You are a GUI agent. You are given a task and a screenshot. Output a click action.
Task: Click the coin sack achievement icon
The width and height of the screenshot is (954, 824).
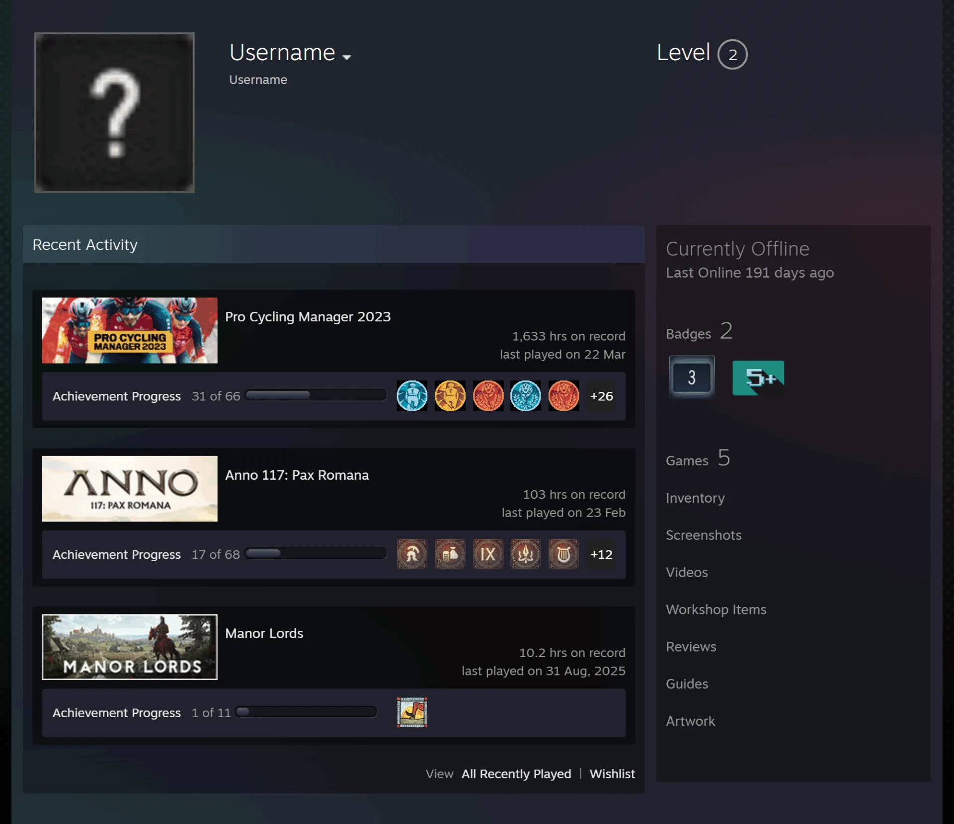tap(450, 554)
